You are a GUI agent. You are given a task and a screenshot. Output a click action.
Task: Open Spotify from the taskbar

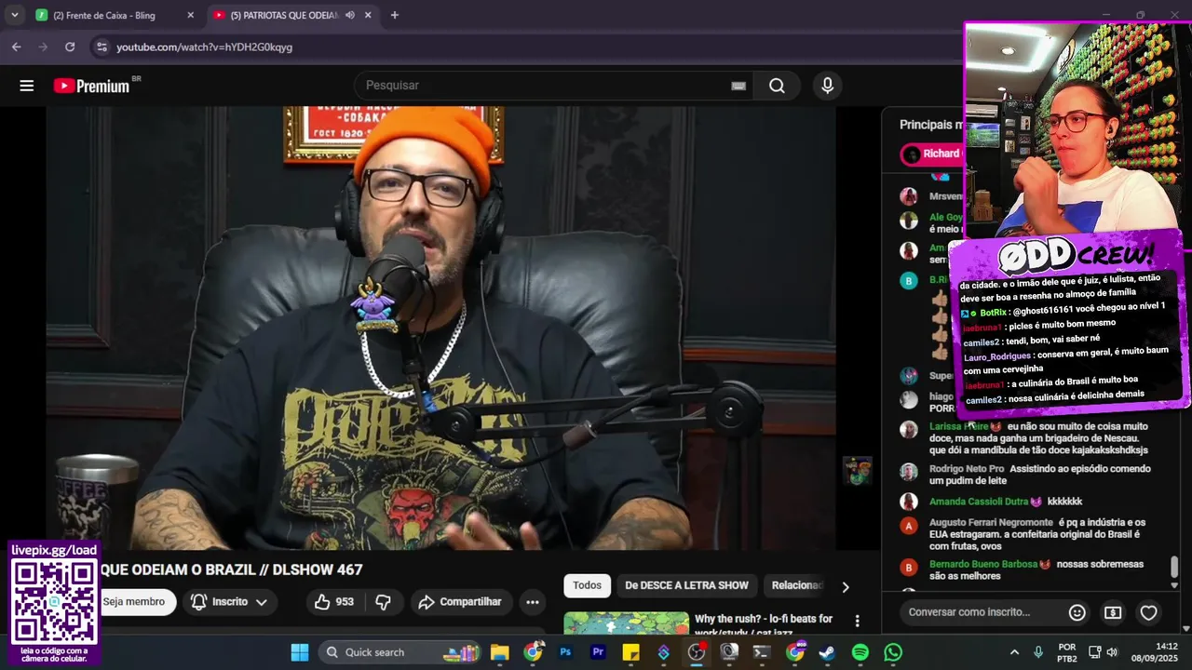[x=860, y=652]
